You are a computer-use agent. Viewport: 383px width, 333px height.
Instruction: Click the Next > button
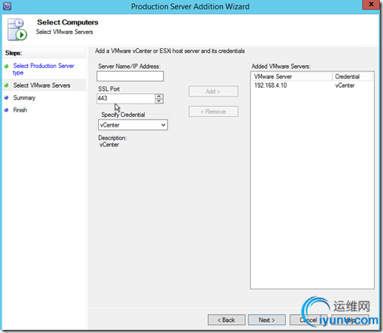(x=267, y=320)
